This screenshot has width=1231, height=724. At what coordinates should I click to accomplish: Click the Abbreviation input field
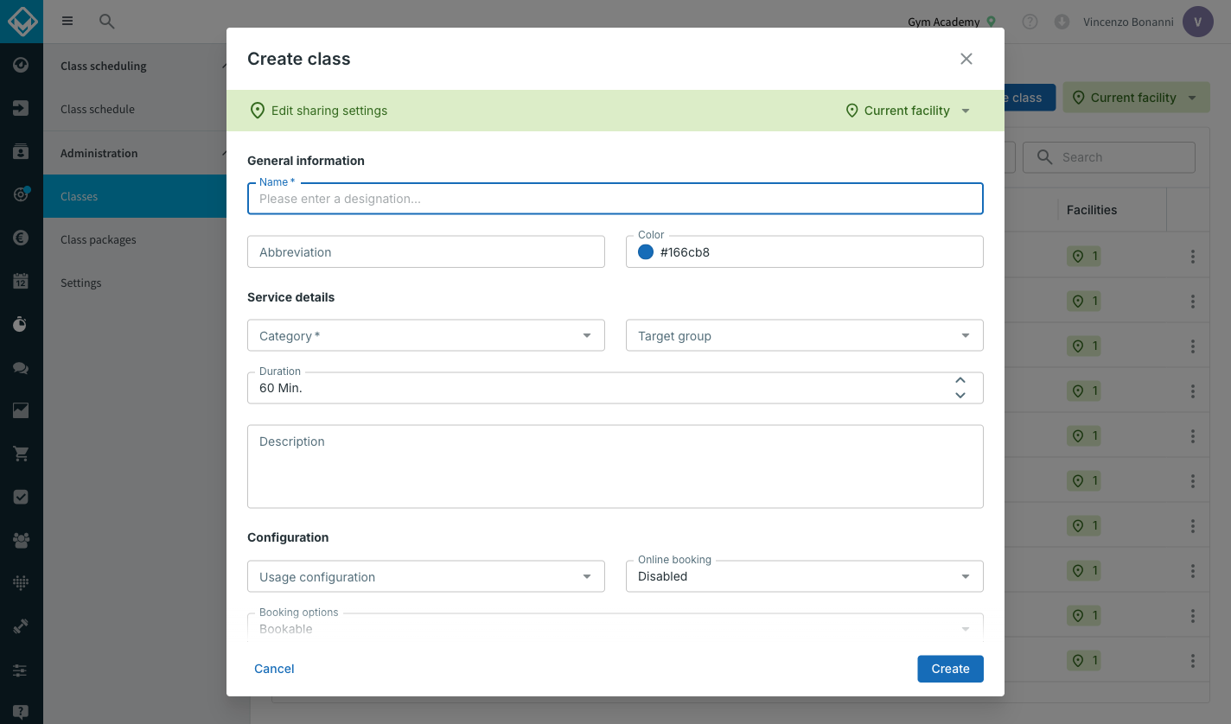[426, 252]
